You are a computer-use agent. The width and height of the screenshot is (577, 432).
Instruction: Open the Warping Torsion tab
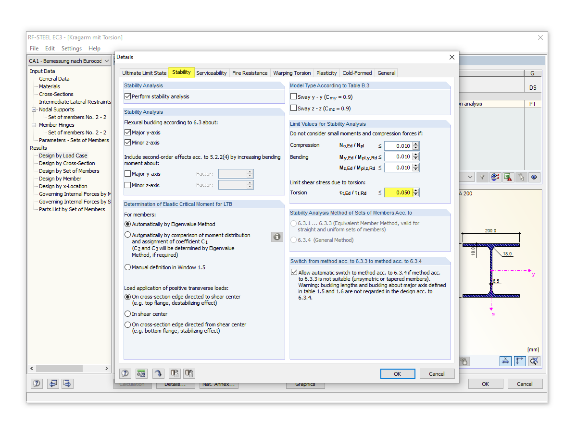coord(292,73)
